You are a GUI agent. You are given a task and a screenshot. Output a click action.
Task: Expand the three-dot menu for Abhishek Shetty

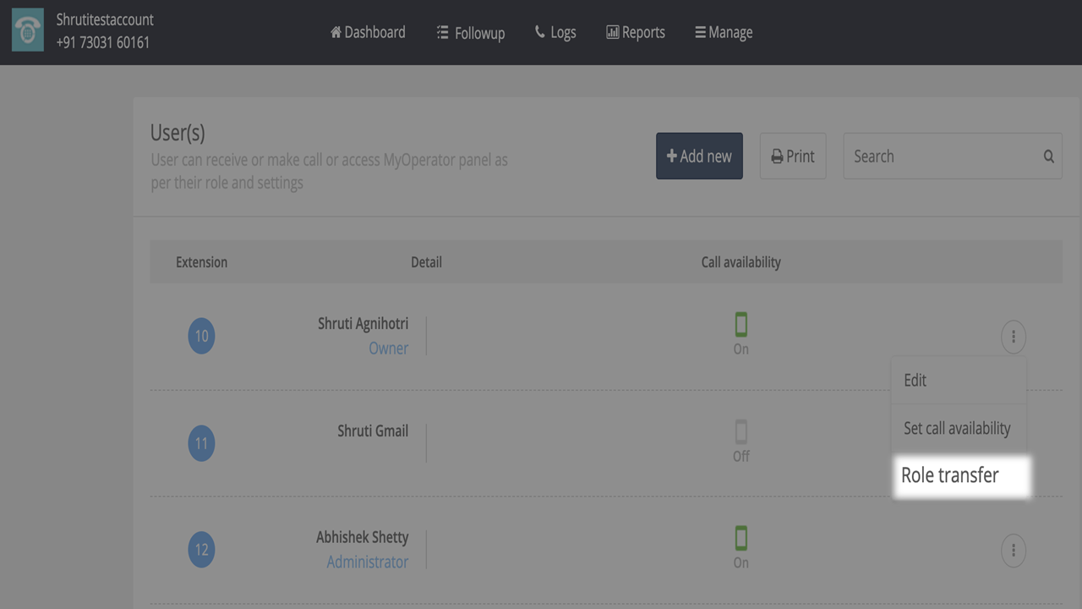(1013, 551)
